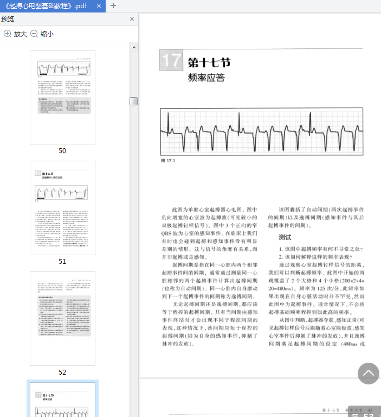Viewport: 381px width, 417px height.
Task: Open page 52 thumbnail
Action: 62,319
